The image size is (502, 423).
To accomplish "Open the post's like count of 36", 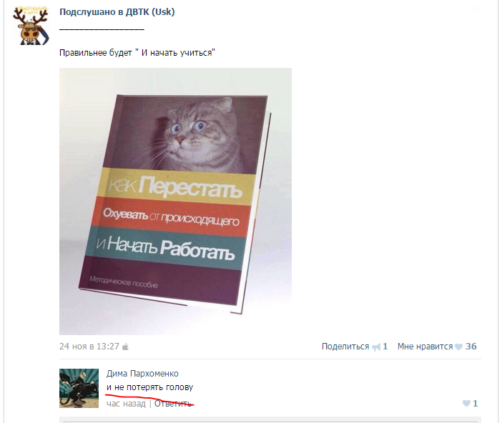I will [x=471, y=347].
